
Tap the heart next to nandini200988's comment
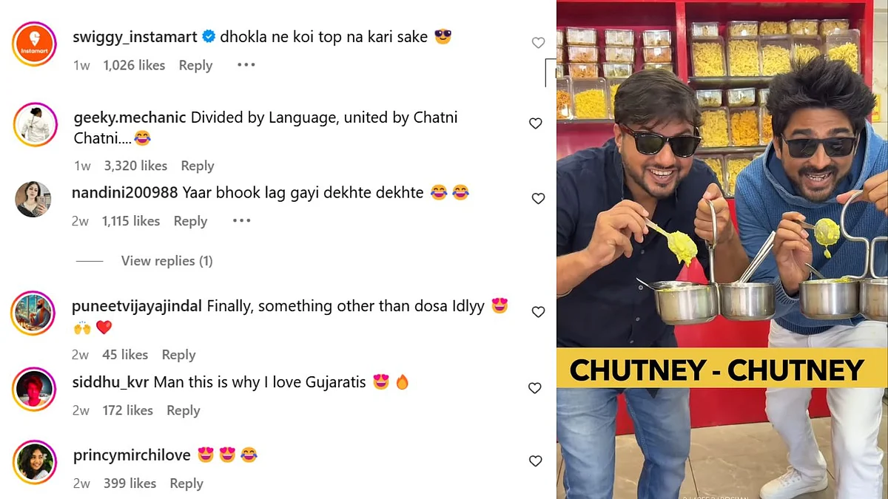(538, 199)
